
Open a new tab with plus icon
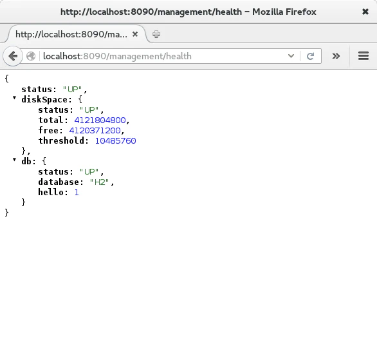tap(156, 34)
